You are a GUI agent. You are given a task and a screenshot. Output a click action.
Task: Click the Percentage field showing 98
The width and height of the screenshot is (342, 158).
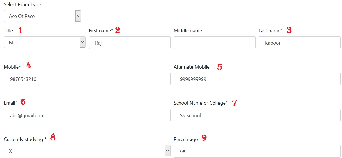pyautogui.click(x=257, y=151)
